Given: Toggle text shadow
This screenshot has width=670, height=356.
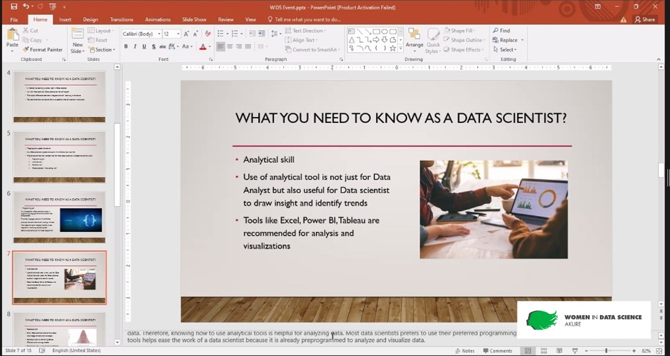Looking at the screenshot, I should click(x=153, y=46).
